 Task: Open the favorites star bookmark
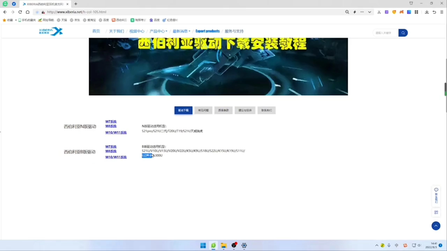point(7,20)
